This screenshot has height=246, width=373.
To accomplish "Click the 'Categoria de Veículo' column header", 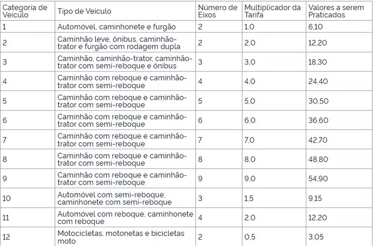I will tap(28, 11).
